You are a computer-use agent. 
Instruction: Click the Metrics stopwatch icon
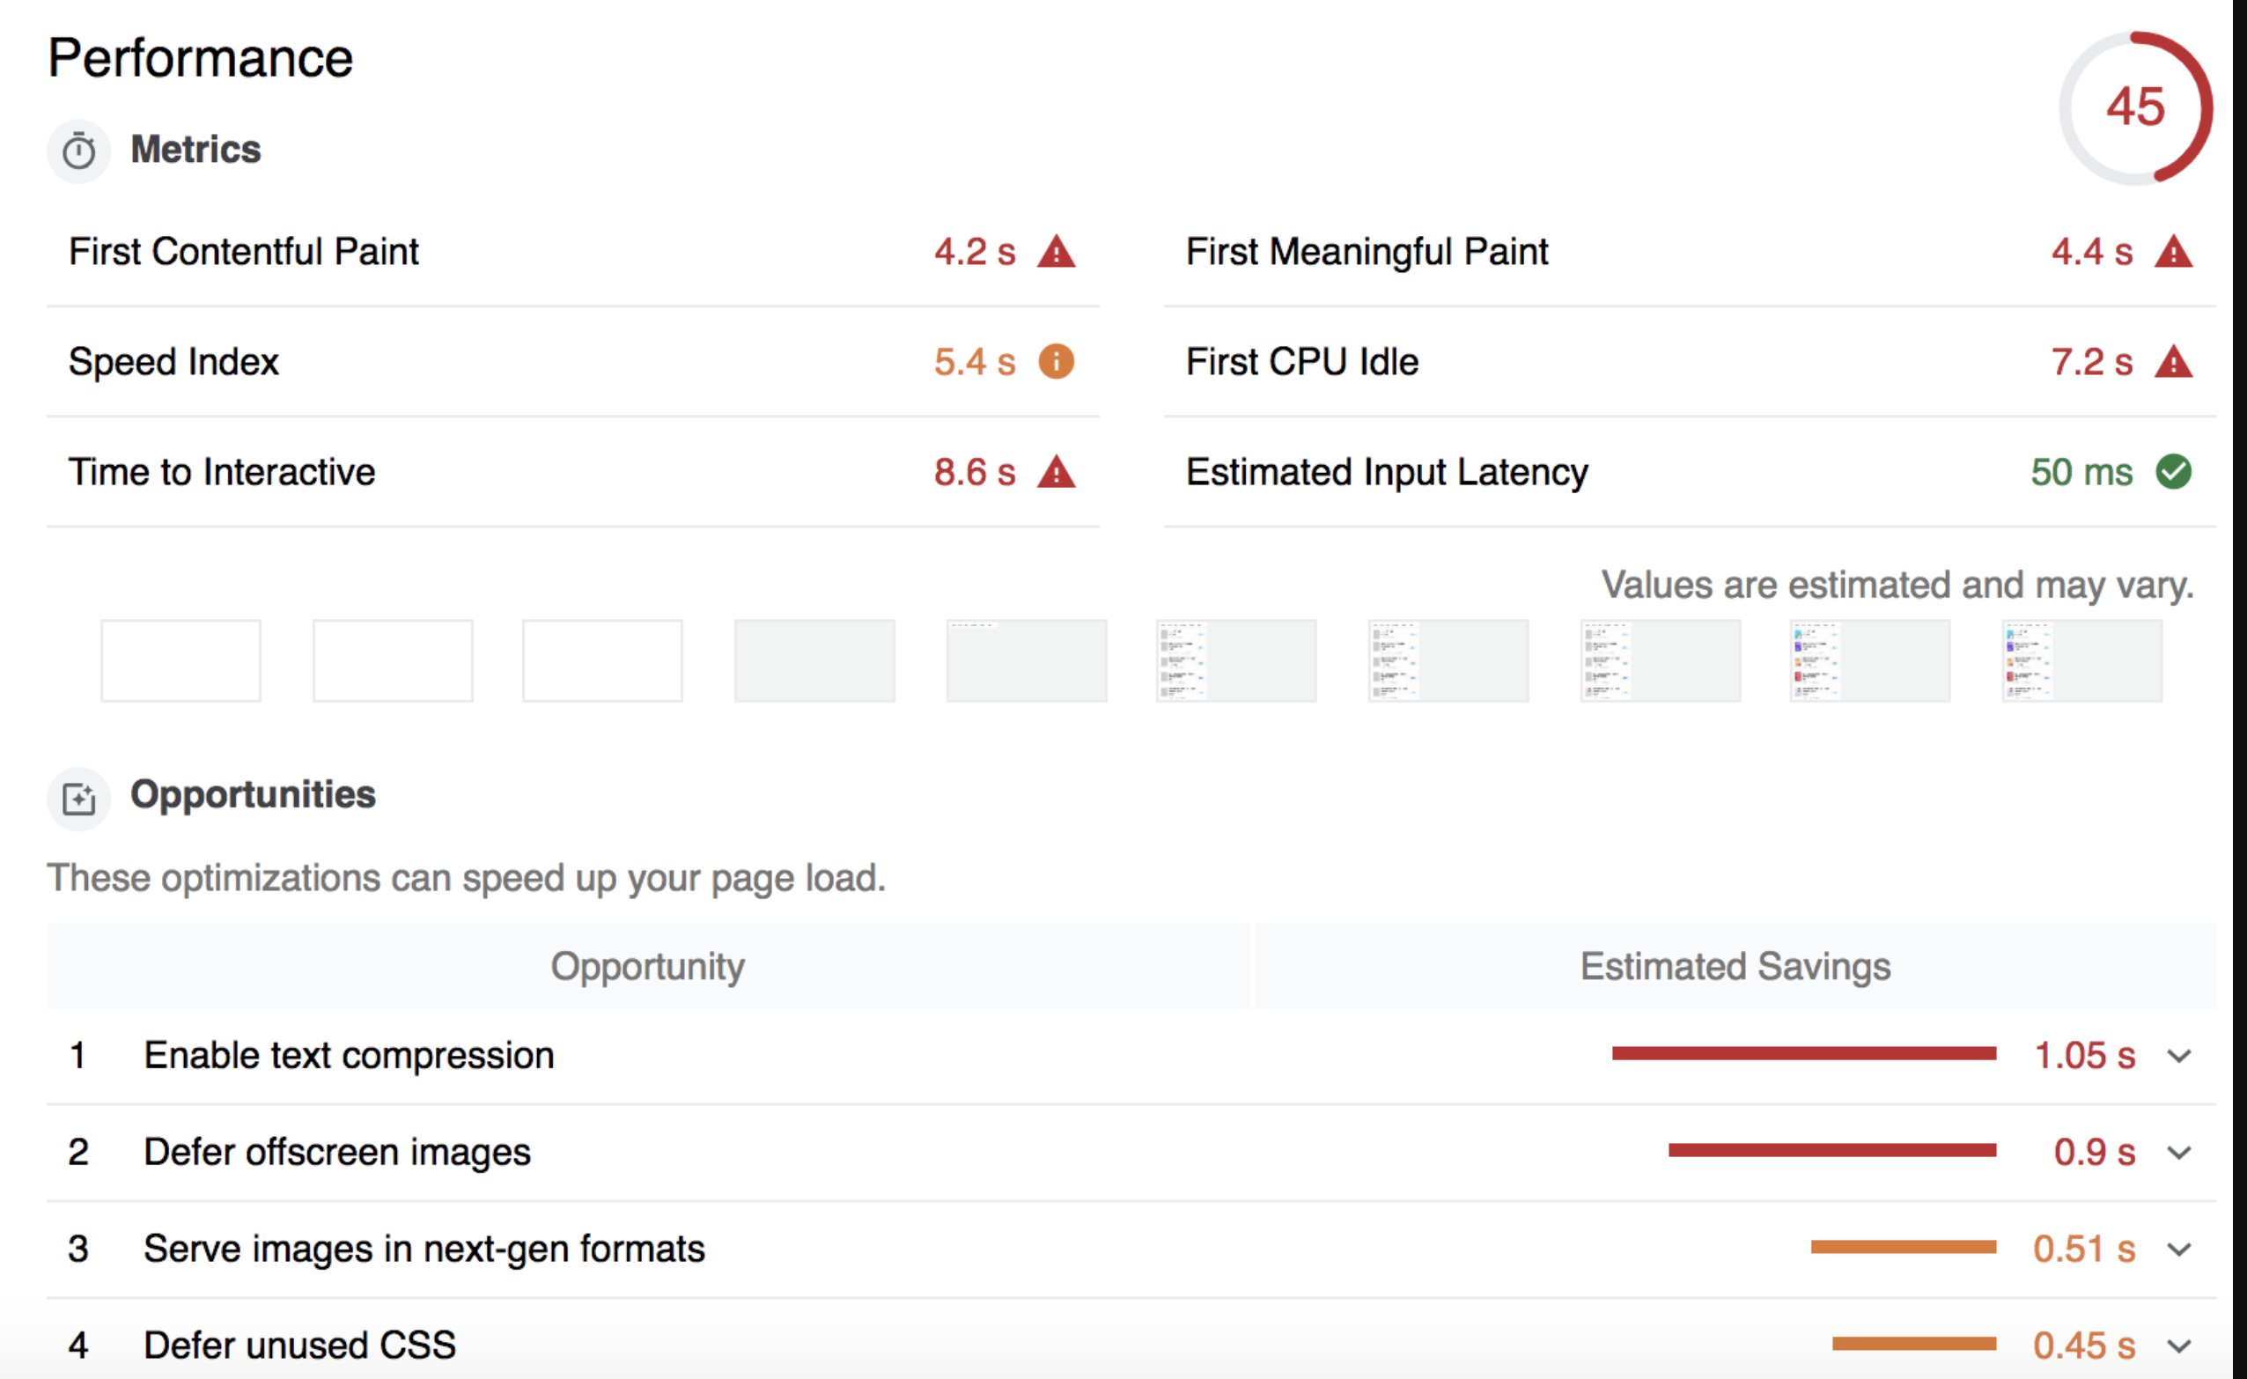(x=79, y=151)
